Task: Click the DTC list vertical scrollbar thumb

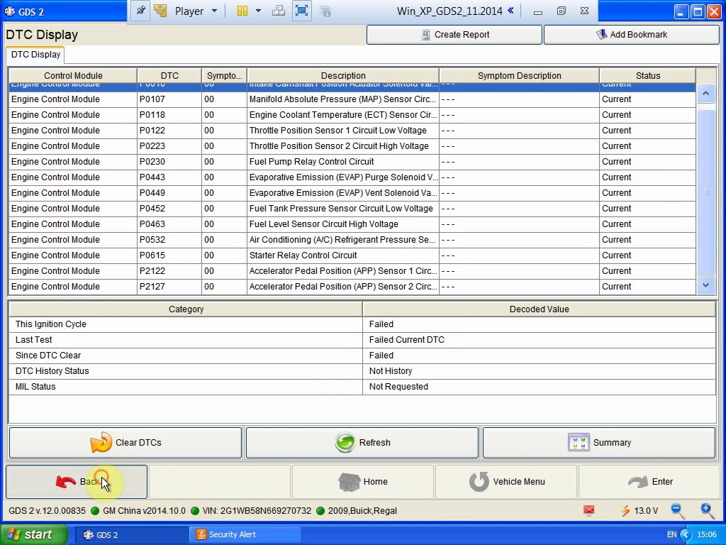Action: pyautogui.click(x=705, y=192)
